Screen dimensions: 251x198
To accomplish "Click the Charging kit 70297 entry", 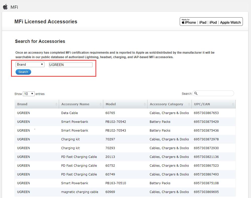I will pyautogui.click(x=70, y=139).
